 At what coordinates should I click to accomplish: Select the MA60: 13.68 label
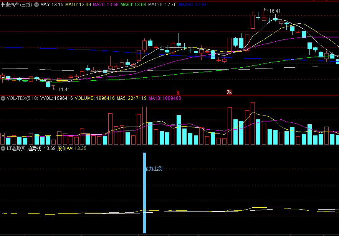pyautogui.click(x=133, y=5)
